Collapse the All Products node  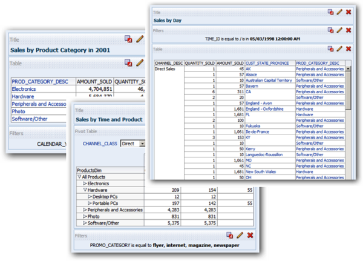click(79, 177)
